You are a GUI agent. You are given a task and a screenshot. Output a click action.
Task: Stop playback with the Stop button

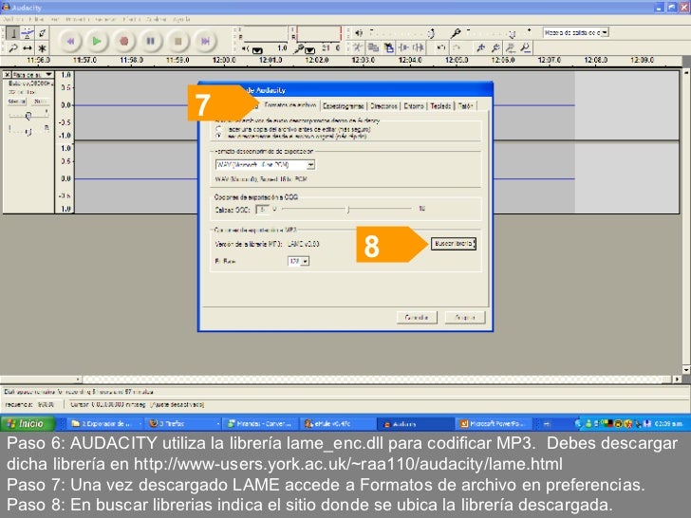click(x=178, y=42)
